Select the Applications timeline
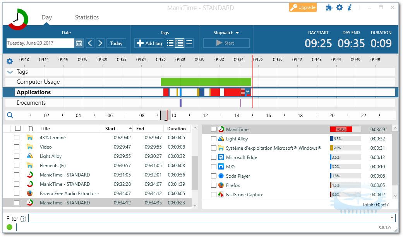This screenshot has height=237, width=403. (34, 92)
